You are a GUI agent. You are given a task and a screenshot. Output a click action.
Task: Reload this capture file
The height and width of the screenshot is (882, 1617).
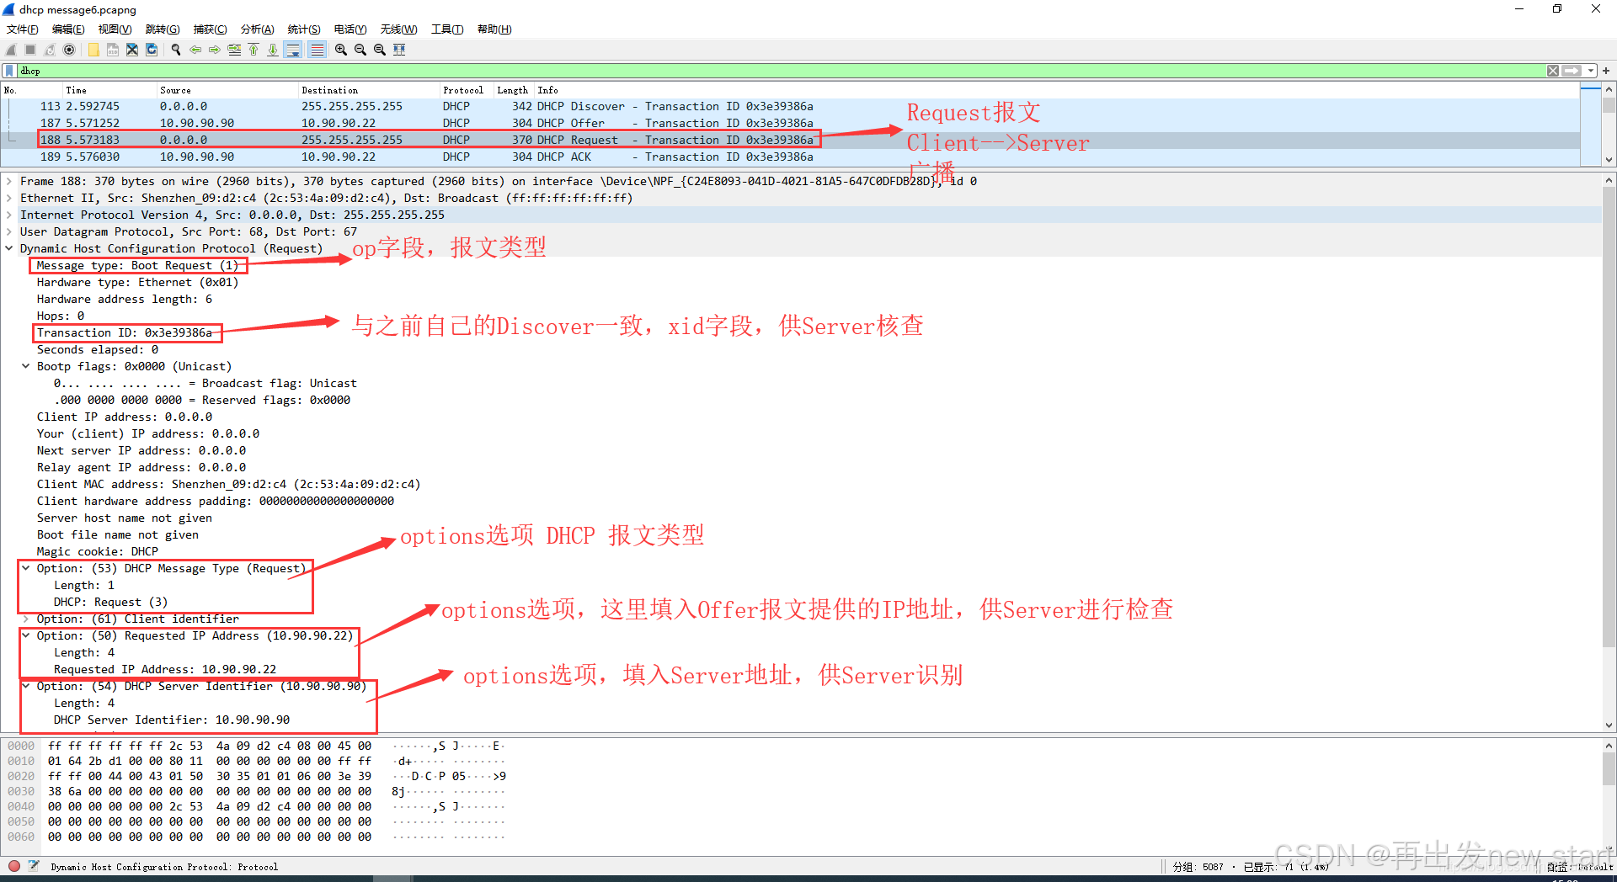152,50
